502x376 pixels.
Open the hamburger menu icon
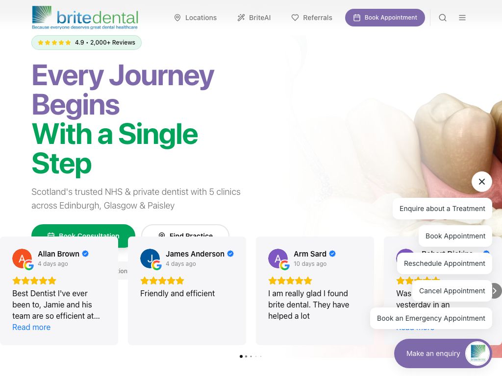pyautogui.click(x=462, y=18)
